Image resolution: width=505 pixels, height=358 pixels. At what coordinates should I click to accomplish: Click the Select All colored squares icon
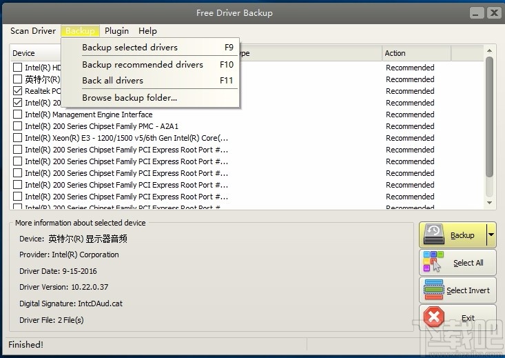coord(433,261)
